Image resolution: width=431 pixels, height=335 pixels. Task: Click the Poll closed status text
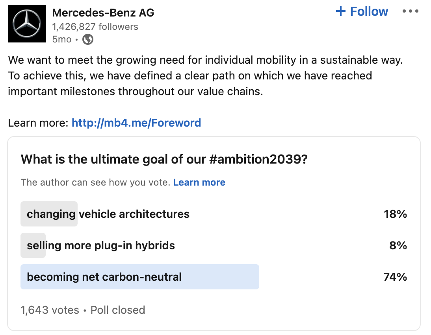(118, 310)
